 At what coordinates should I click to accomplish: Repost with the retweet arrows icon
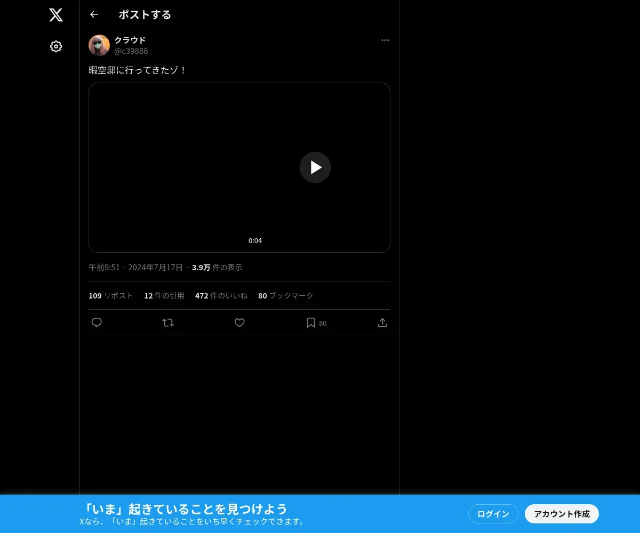[168, 322]
